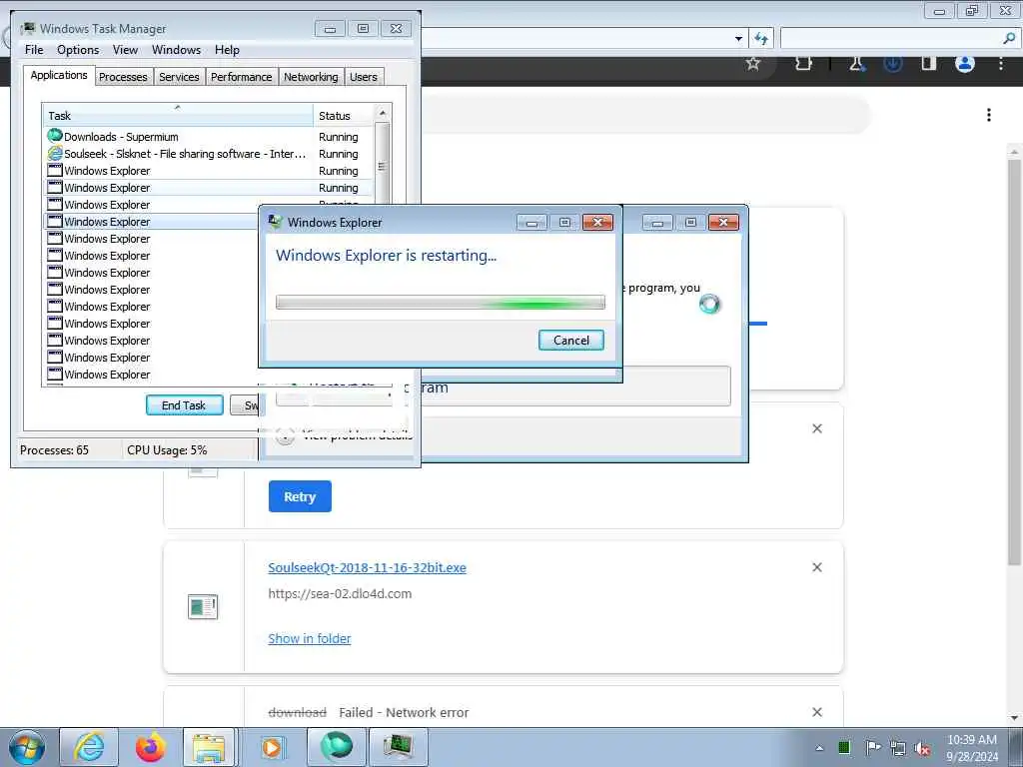Click CPU Usage: 5% in the status bar

coord(167,450)
